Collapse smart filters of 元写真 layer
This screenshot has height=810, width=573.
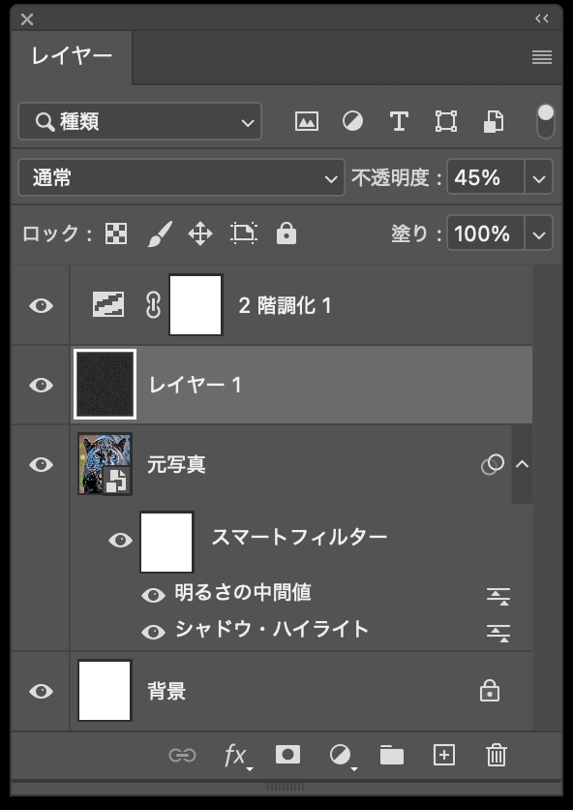pos(522,464)
